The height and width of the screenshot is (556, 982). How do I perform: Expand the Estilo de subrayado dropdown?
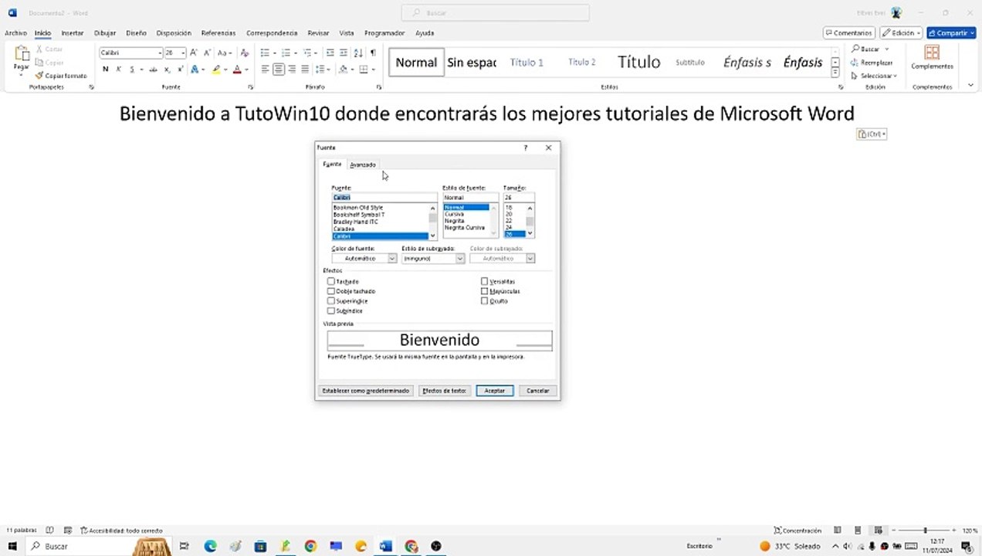tap(433, 259)
